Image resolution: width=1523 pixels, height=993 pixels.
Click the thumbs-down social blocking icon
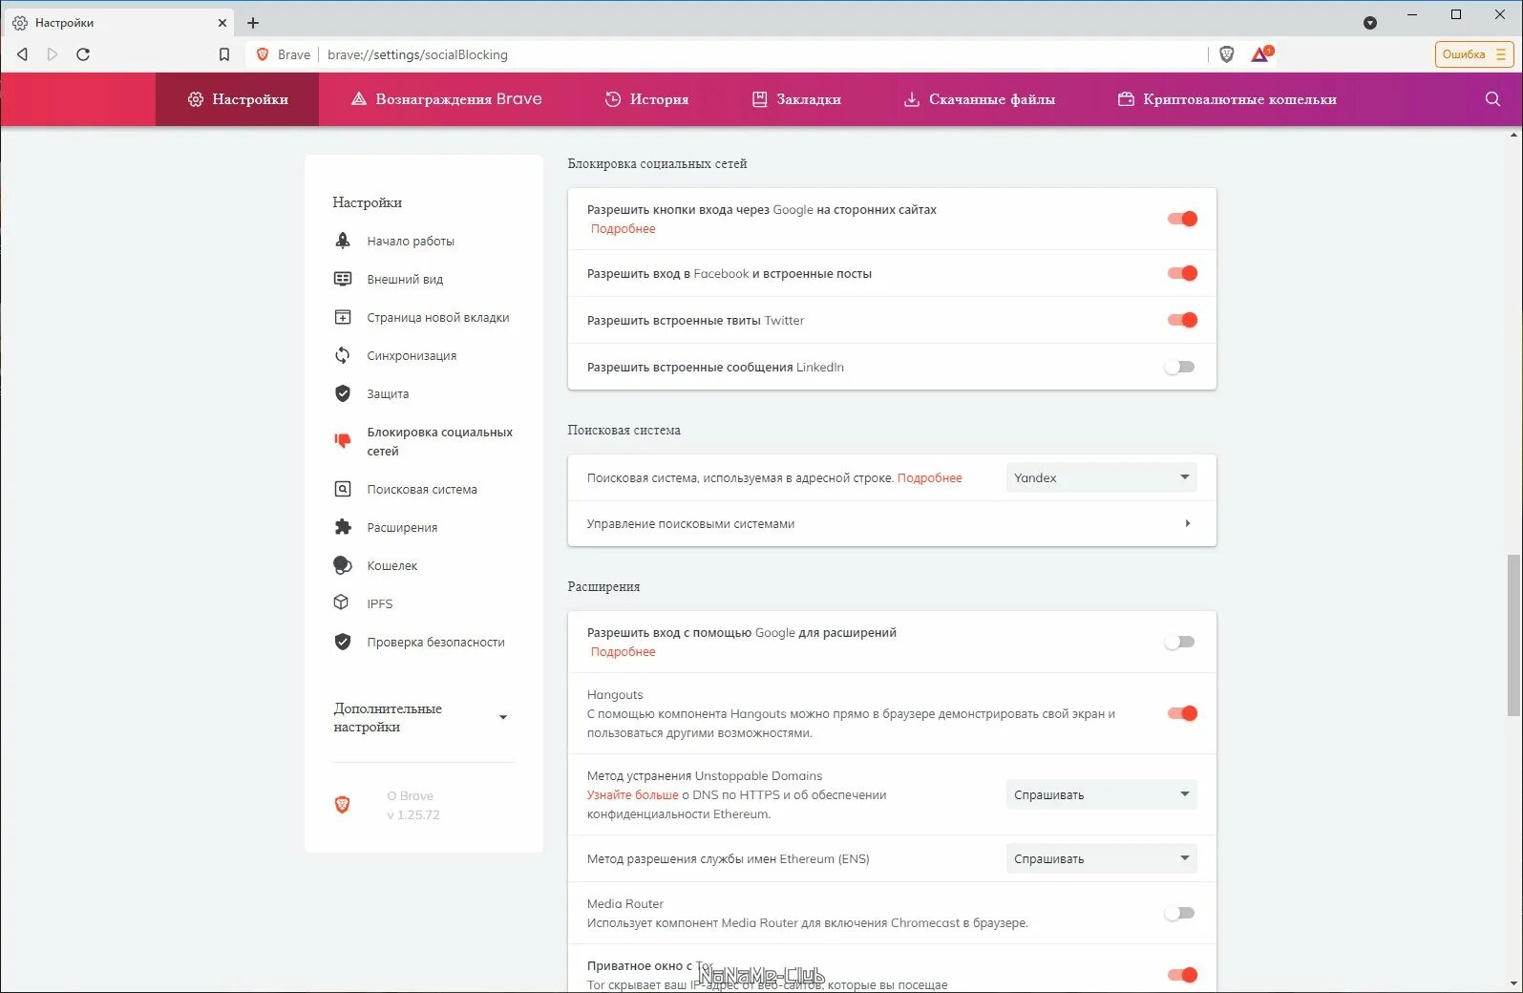[343, 440]
